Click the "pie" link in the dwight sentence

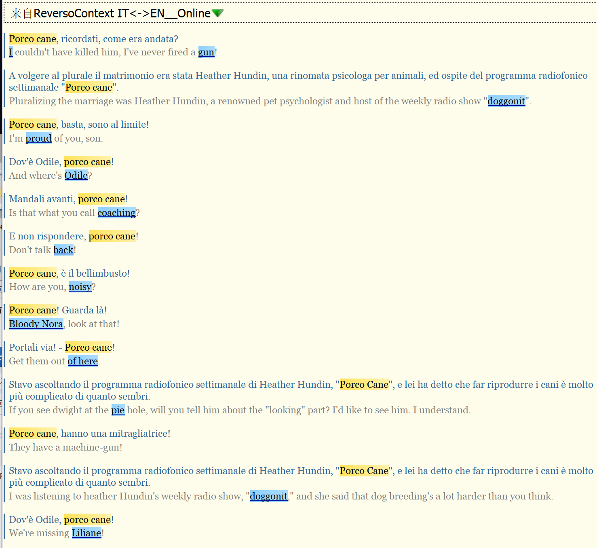118,410
